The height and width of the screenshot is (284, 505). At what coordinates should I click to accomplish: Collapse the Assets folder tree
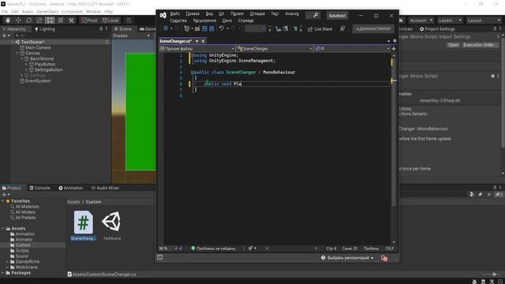pyautogui.click(x=3, y=228)
